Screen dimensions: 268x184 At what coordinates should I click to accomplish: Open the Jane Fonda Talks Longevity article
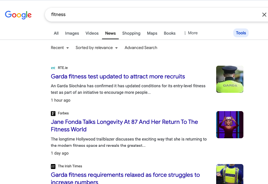[x=124, y=125]
